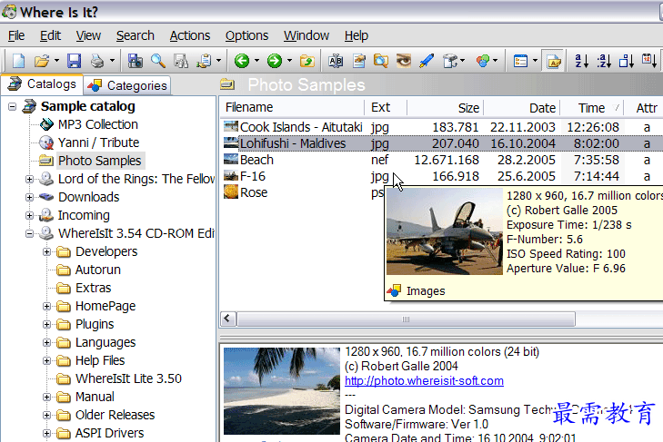Open dropdown arrow next to tools wizard icon
Screen dimensions: 663x442
click(463, 61)
